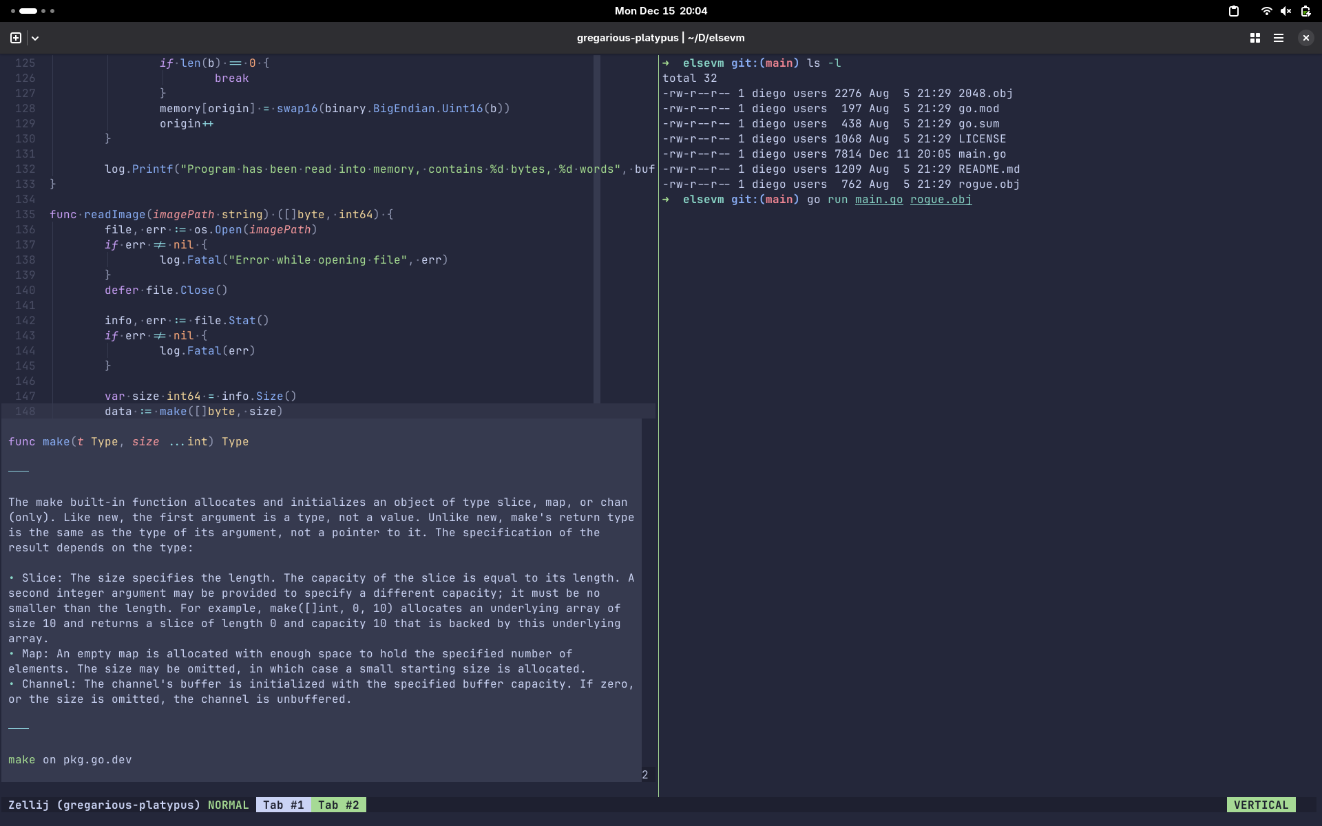Click the blue divider under the make signature

(x=19, y=471)
